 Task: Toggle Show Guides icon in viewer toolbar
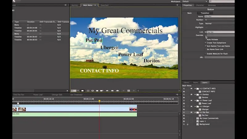(97, 91)
